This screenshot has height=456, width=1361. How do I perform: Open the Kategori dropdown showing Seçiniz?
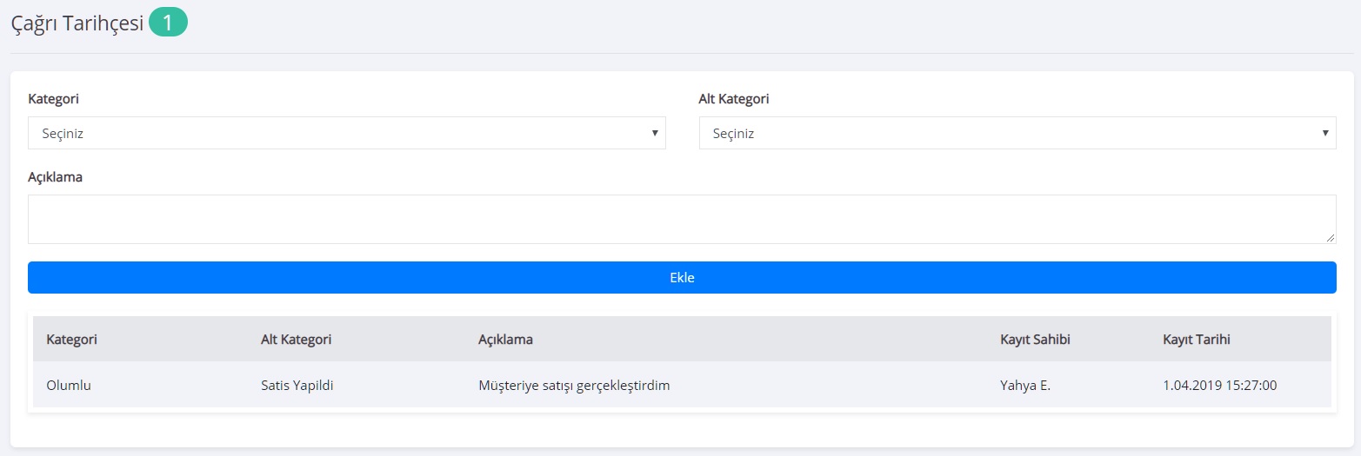[x=346, y=134]
